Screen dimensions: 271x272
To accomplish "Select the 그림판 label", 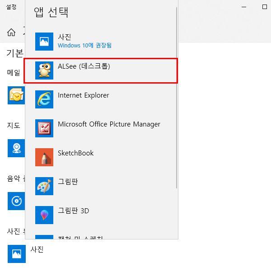I will pos(68,182).
